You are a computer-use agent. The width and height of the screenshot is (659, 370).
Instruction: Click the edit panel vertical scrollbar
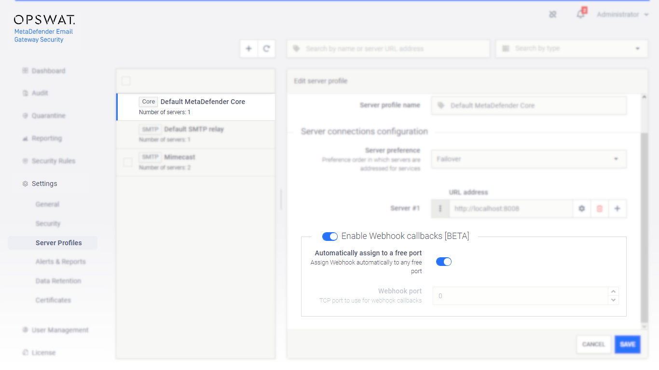[x=644, y=227]
